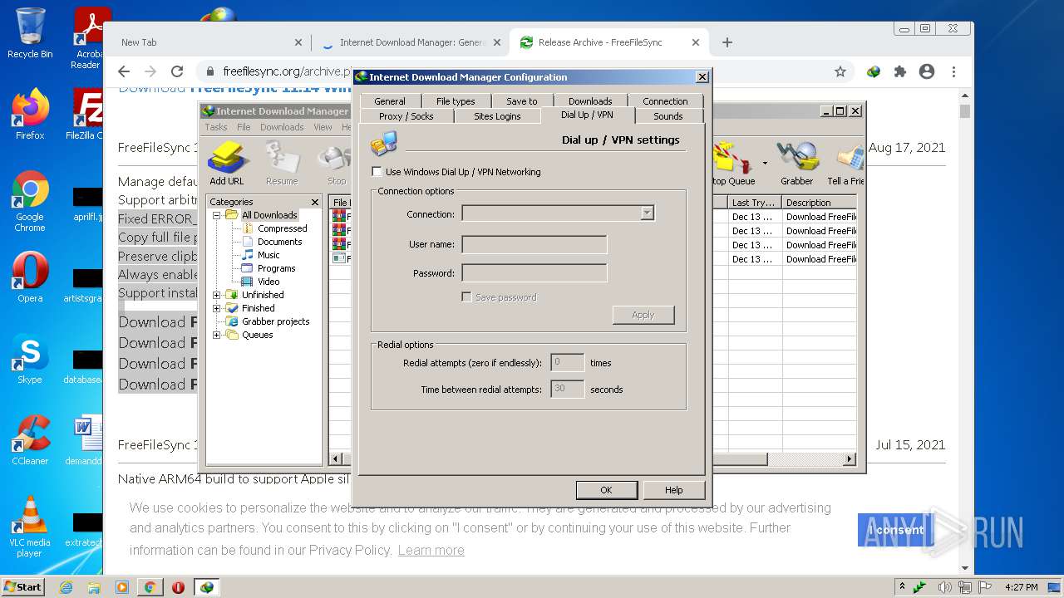Open the Chrome profile avatar
Screen dimensions: 1064x598
927,71
